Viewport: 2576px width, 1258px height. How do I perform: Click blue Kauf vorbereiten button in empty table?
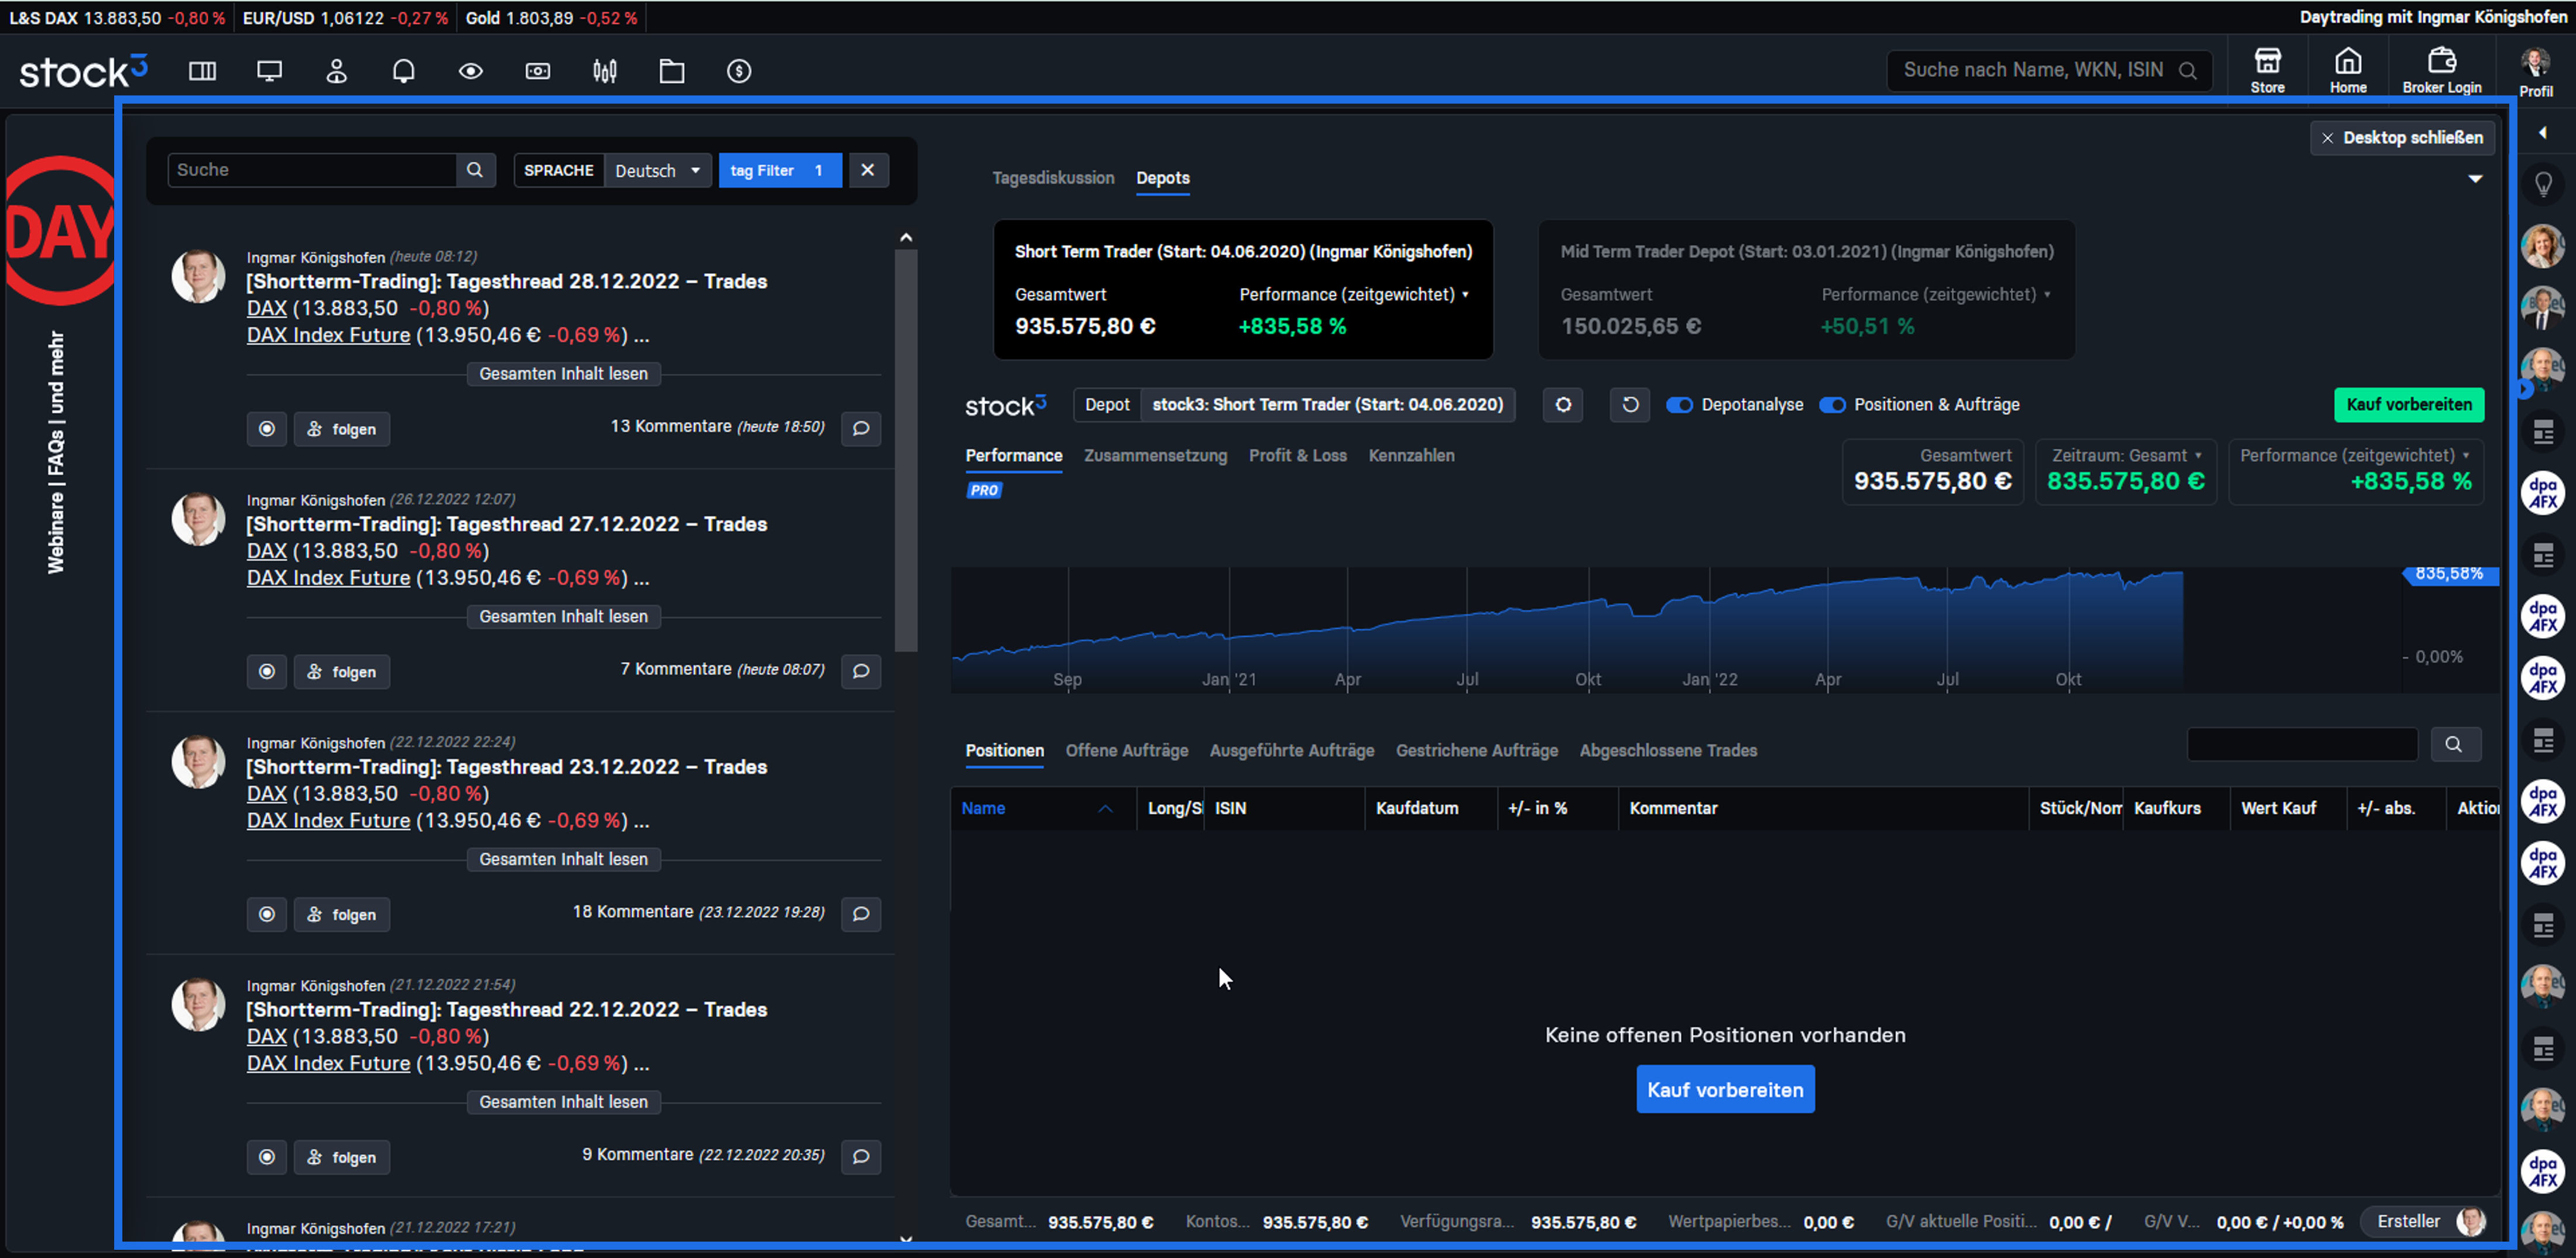1725,1090
